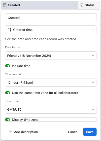Click the field name input containing Created
The width and height of the screenshot is (101, 141).
pos(51,18)
